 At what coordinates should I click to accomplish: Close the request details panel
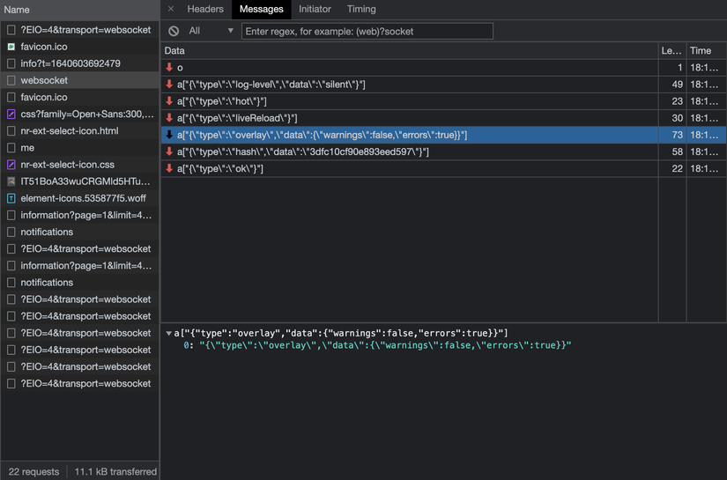click(171, 9)
